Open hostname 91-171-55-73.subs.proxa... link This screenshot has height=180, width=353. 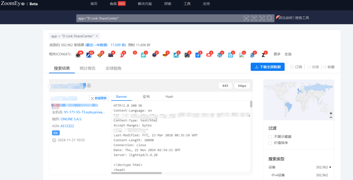click(84, 112)
